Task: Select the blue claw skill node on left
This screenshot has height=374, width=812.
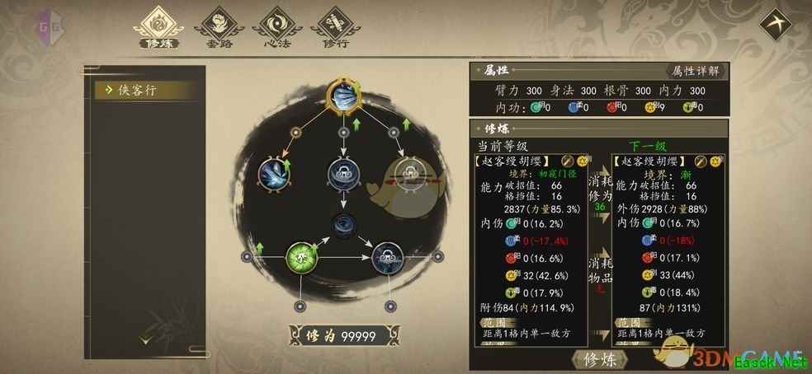Action: point(275,173)
